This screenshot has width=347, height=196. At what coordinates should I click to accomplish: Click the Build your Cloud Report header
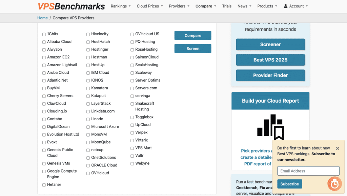click(x=270, y=101)
